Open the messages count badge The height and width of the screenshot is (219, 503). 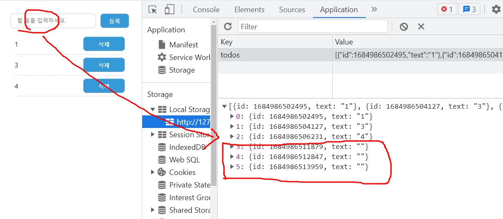point(469,9)
